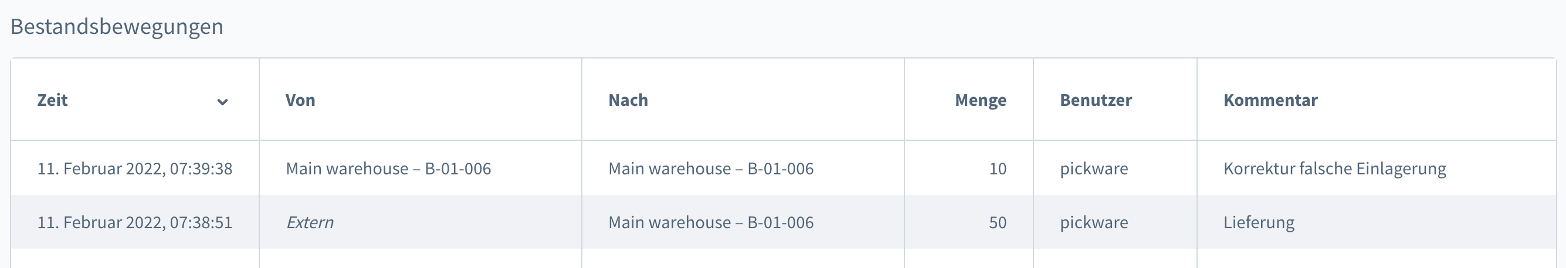
Task: Click the Kommentar column header
Action: (1270, 100)
